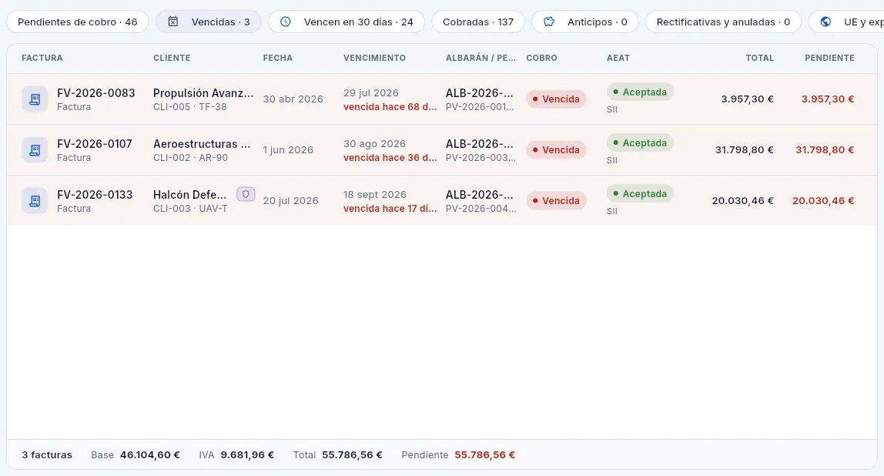
Task: Sort by the FACTURA column header
Action: pos(42,58)
